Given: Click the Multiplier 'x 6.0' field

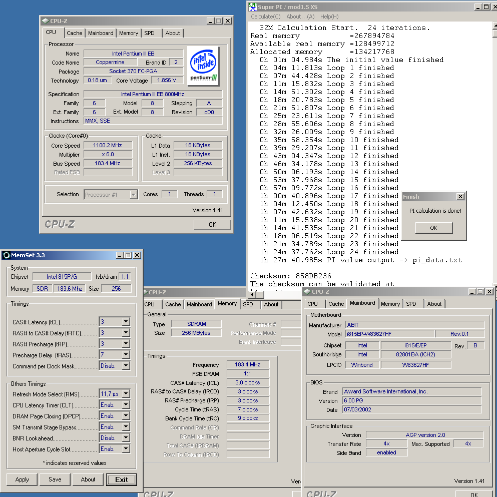Looking at the screenshot, I should [x=108, y=154].
